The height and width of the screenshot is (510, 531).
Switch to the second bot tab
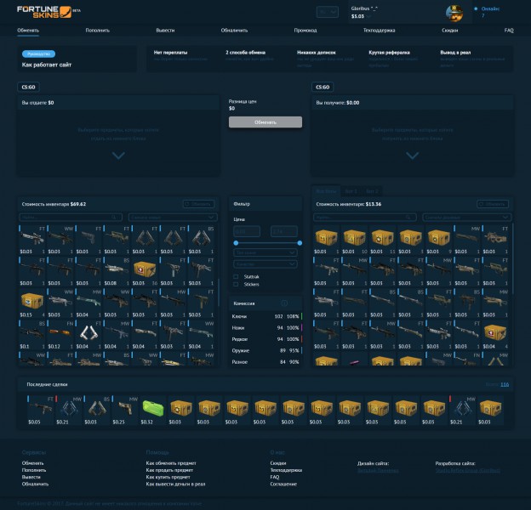[351, 191]
